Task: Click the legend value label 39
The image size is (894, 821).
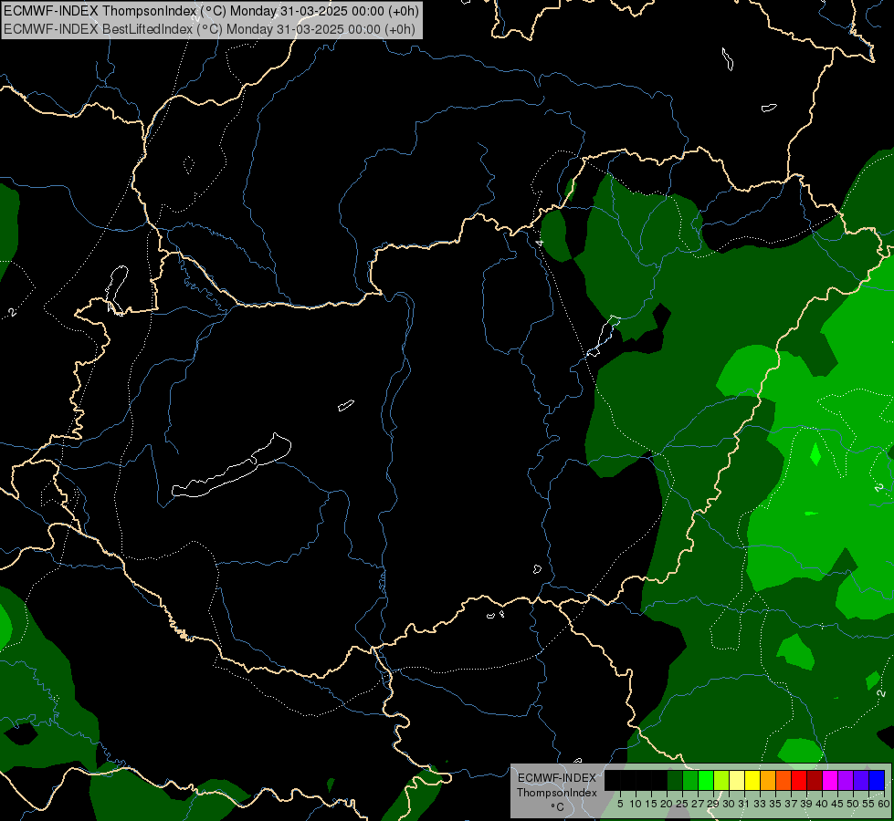Action: pos(806,804)
